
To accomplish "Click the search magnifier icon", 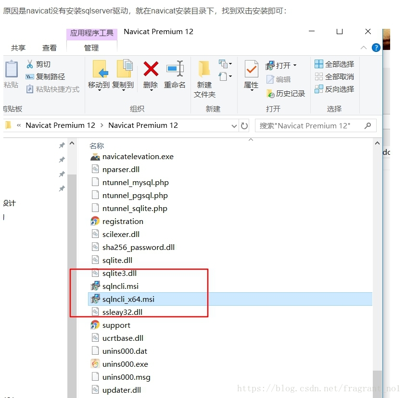I will click(x=368, y=126).
